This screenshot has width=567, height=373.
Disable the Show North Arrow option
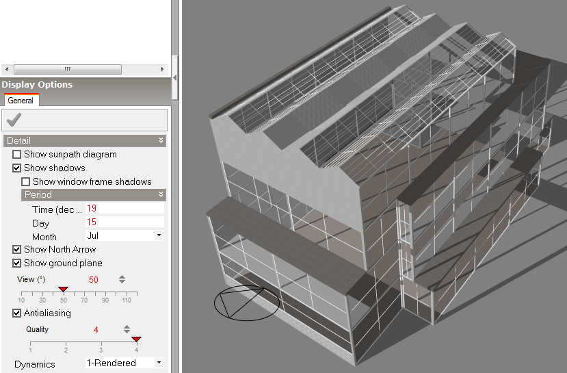pyautogui.click(x=17, y=250)
